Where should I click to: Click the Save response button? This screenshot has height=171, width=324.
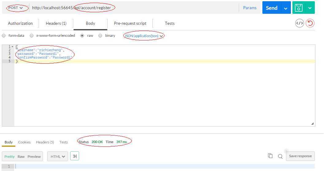tap(300, 156)
